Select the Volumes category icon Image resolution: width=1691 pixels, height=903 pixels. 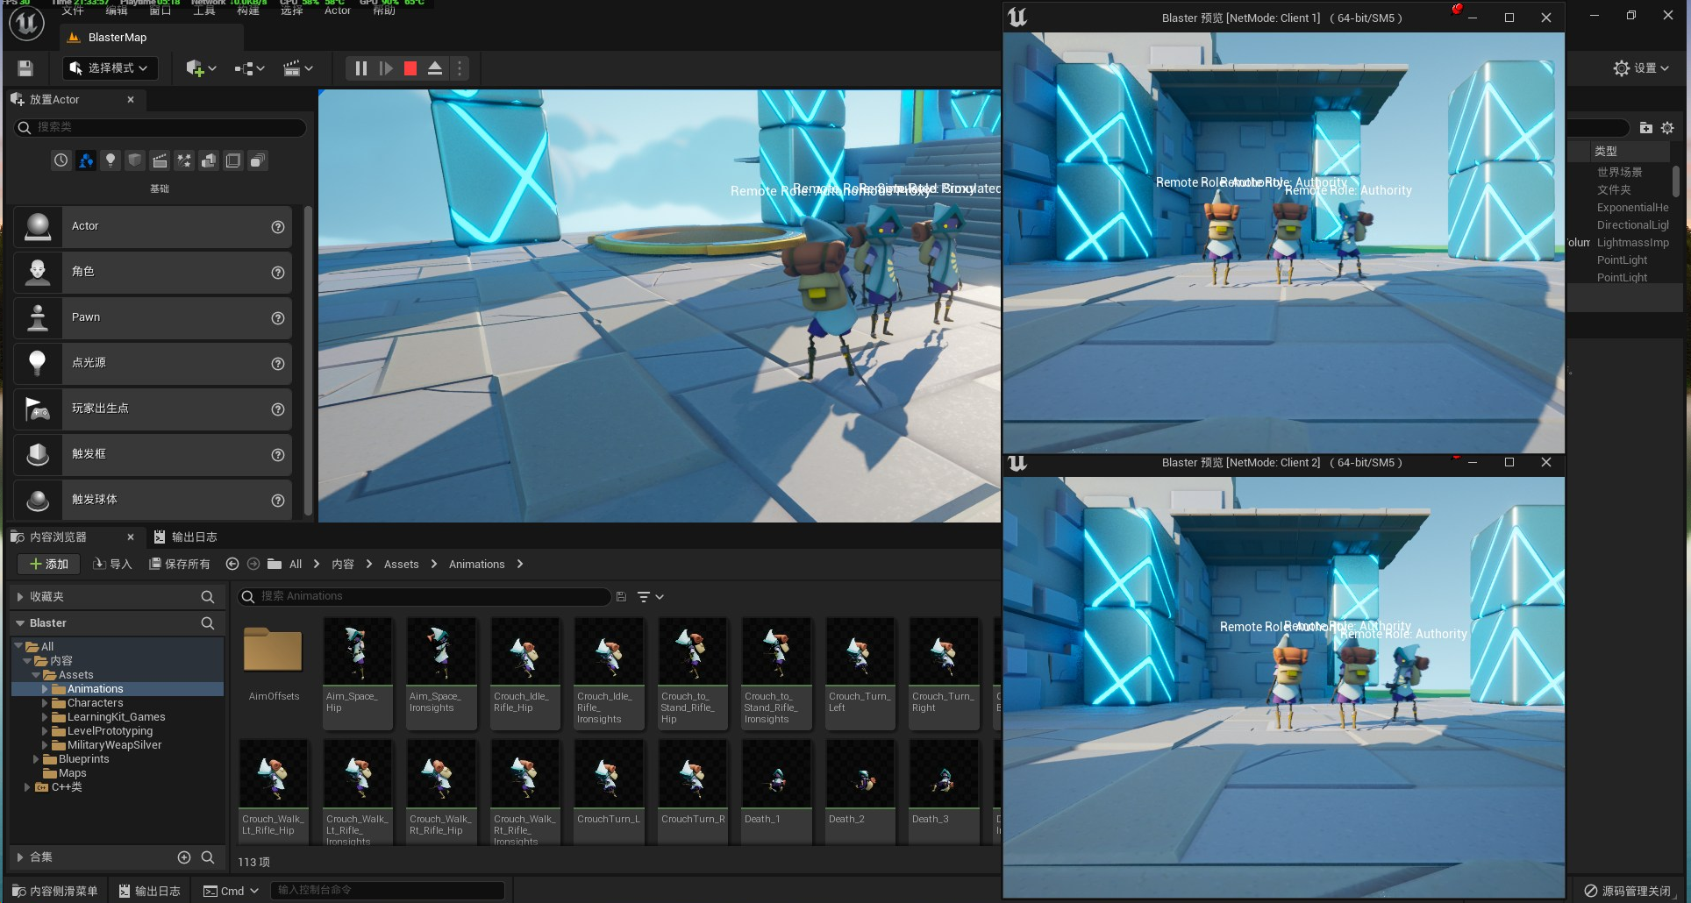(233, 160)
